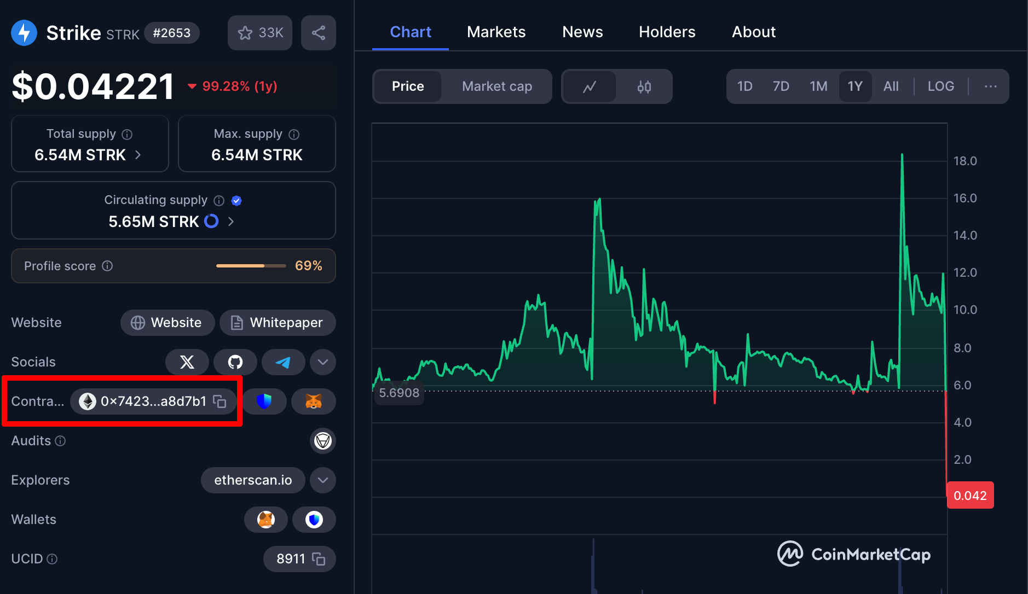
Task: Set chart range to 1M
Action: coord(818,86)
